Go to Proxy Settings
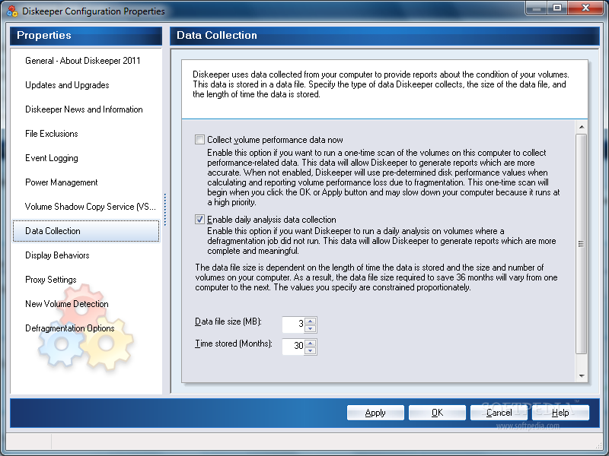The width and height of the screenshot is (609, 456). [x=51, y=280]
